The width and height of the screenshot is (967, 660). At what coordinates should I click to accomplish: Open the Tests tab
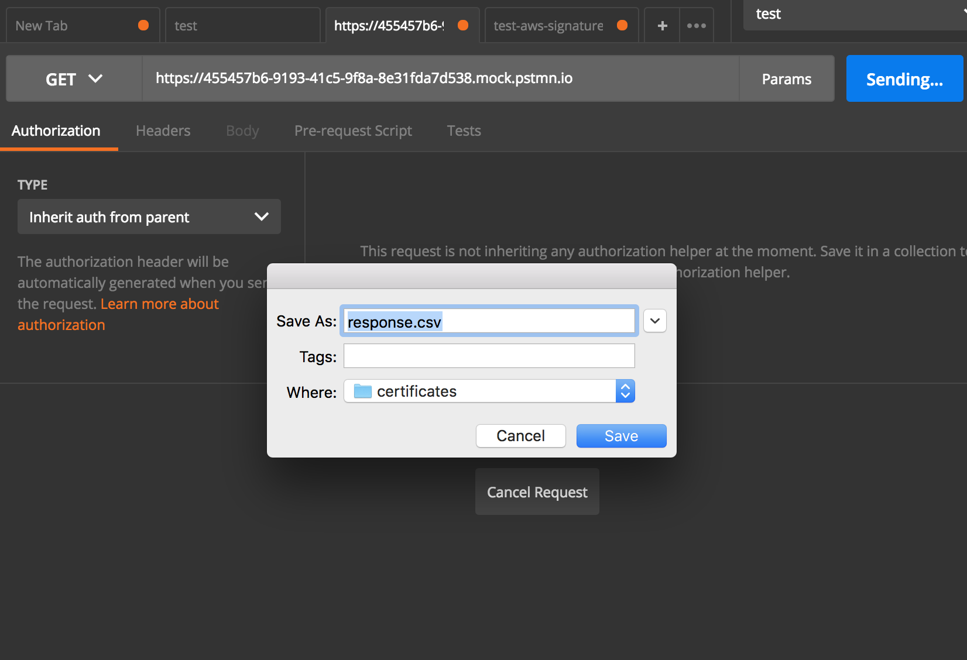tap(463, 130)
